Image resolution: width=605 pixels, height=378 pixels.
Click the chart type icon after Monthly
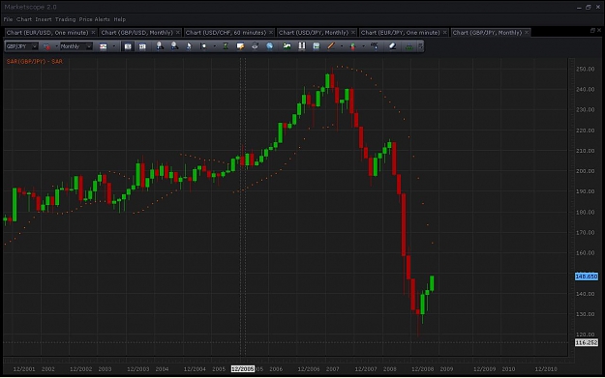point(103,46)
